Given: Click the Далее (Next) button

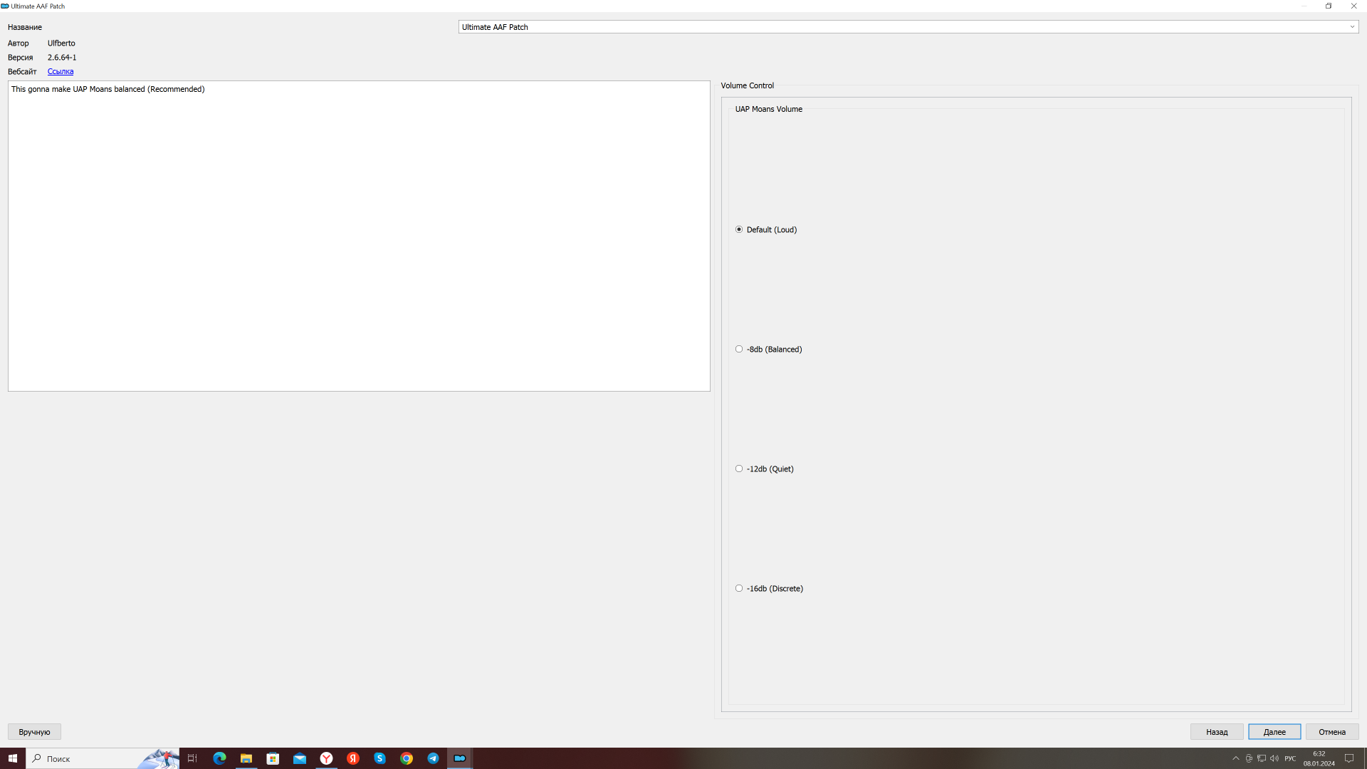Looking at the screenshot, I should tap(1274, 731).
